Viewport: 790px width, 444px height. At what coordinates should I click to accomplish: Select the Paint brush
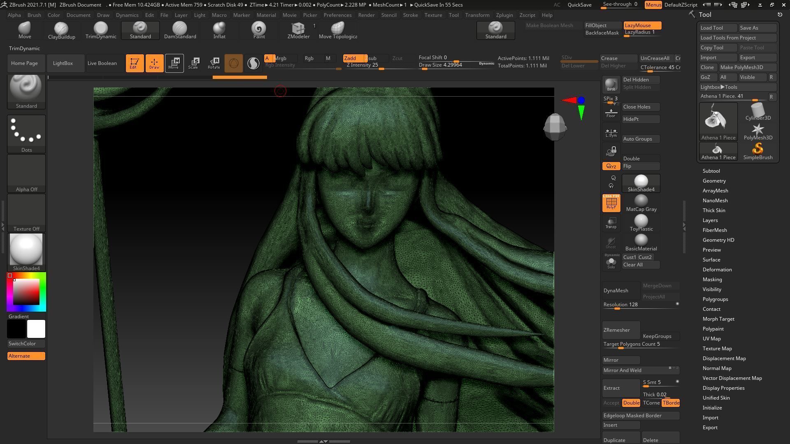click(x=259, y=30)
